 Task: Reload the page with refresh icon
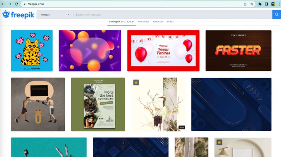tap(16, 4)
